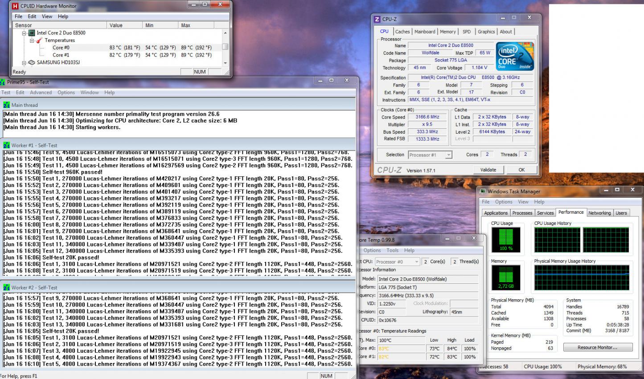Switch to the Memory tab in CPU-Z
Viewport: 644px width, 379px height.
[x=448, y=32]
